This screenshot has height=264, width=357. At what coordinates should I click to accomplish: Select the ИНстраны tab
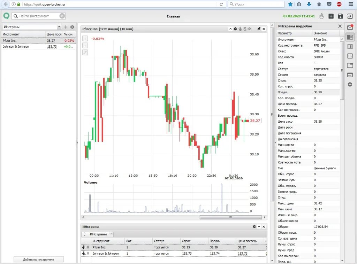pyautogui.click(x=98, y=234)
